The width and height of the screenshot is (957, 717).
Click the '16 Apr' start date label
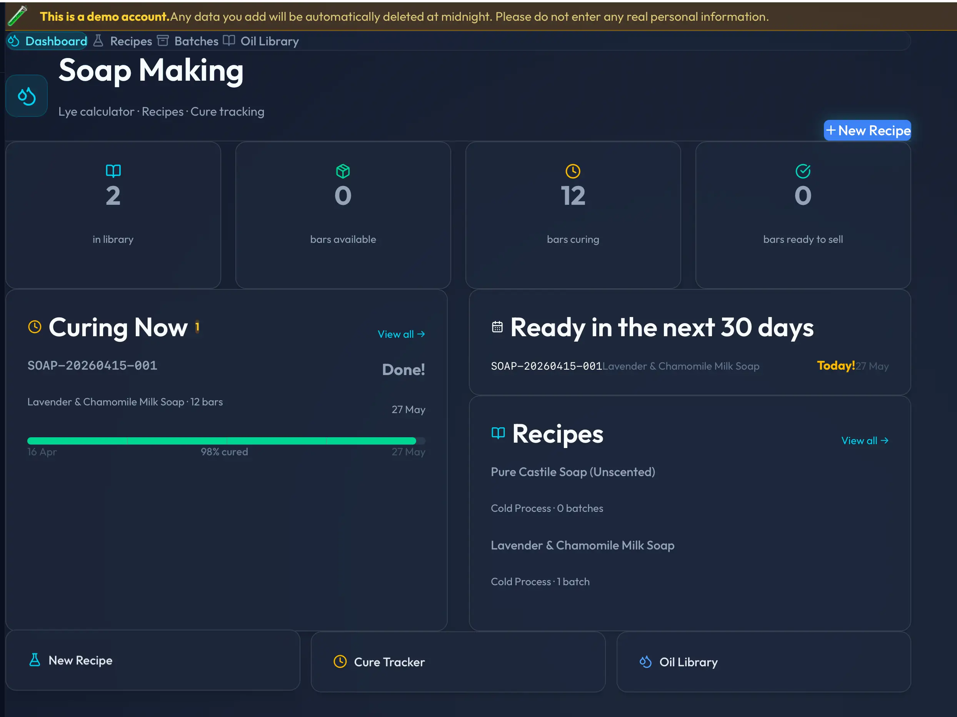pyautogui.click(x=42, y=452)
